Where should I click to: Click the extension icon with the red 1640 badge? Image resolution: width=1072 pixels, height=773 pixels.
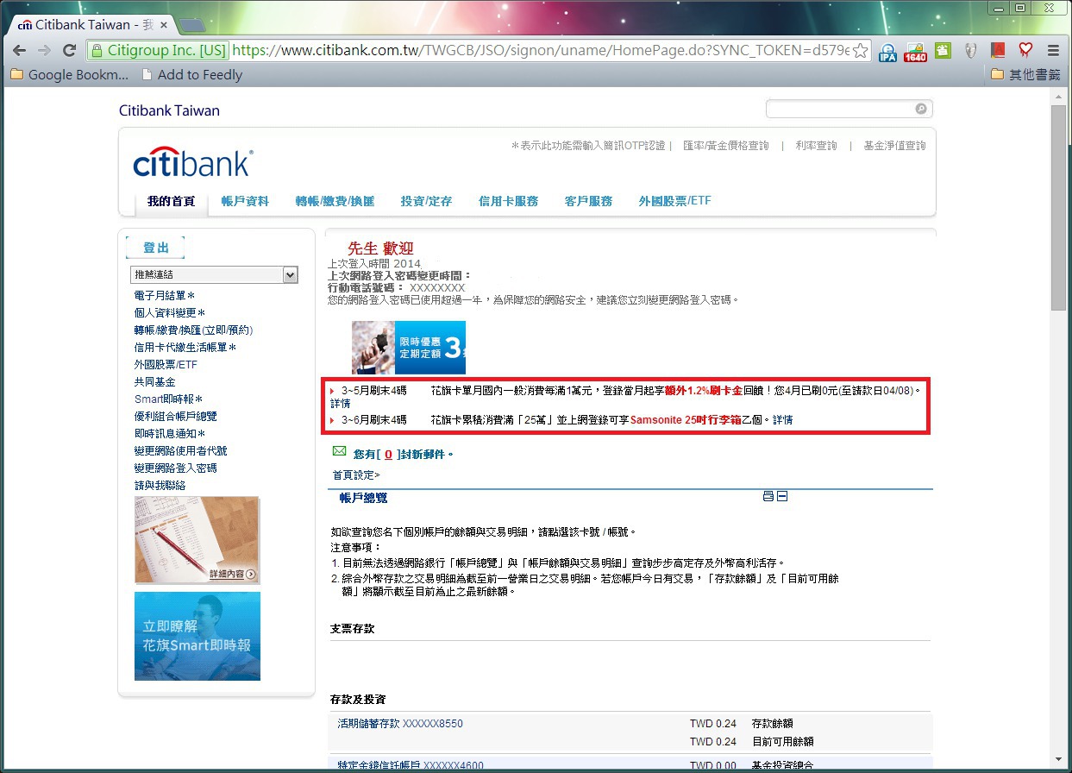pos(915,52)
